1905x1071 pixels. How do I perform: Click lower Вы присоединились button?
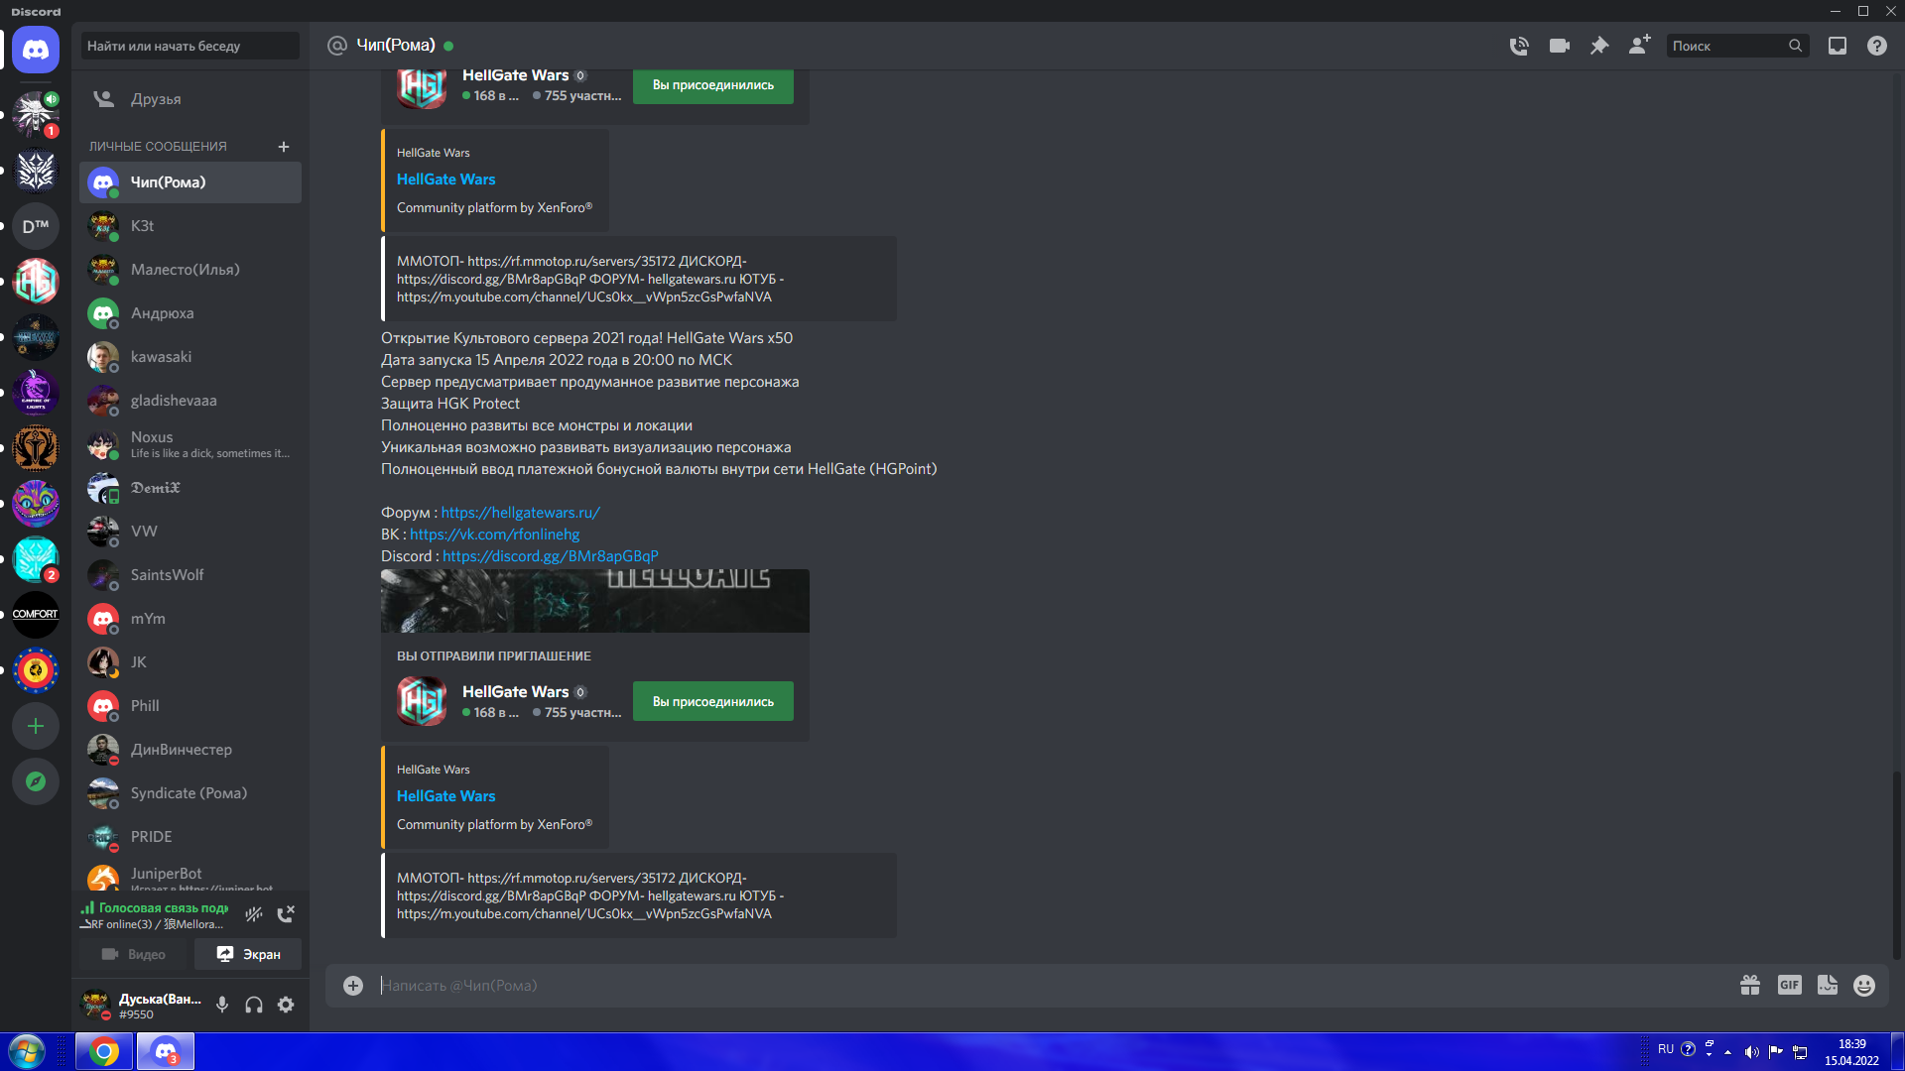coord(713,701)
